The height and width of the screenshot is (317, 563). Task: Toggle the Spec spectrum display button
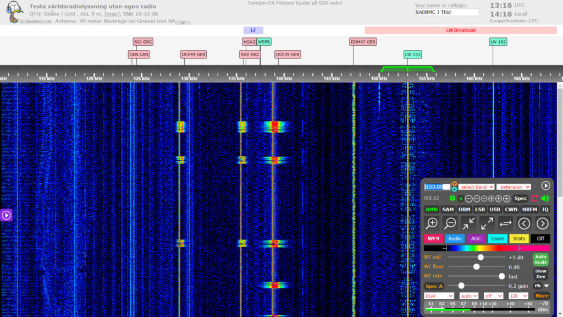pos(520,198)
